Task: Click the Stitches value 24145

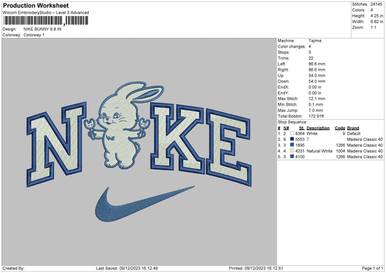Action: point(376,5)
